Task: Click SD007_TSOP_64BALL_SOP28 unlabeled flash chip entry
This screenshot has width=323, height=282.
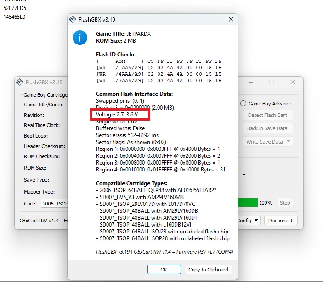Action: click(x=163, y=238)
